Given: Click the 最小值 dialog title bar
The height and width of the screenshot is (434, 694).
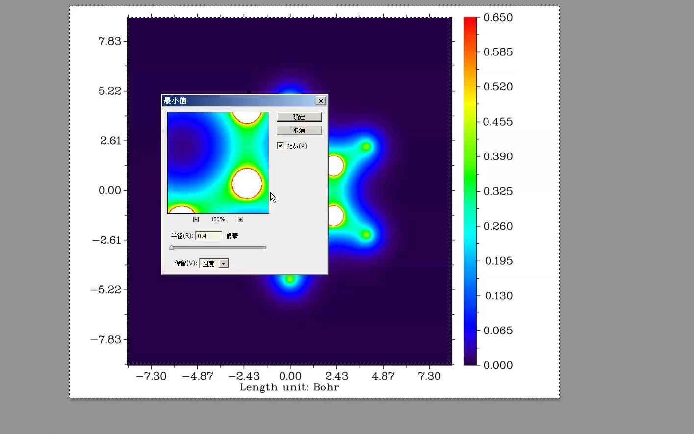Looking at the screenshot, I should coord(244,101).
